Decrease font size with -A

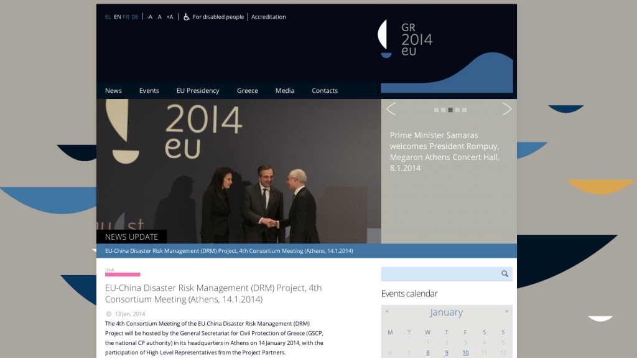click(149, 17)
